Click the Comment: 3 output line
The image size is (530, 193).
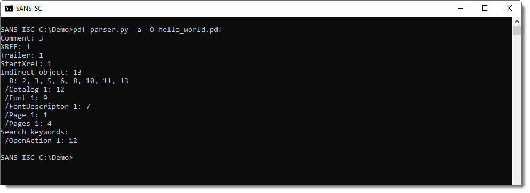[x=22, y=38]
